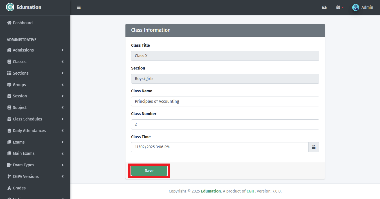380x199 pixels.
Task: Click the Exam Types edit icon
Action: coord(9,165)
